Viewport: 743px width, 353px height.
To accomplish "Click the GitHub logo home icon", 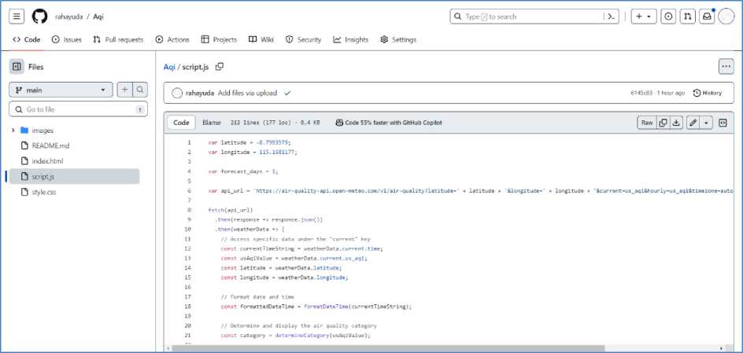I will point(39,17).
